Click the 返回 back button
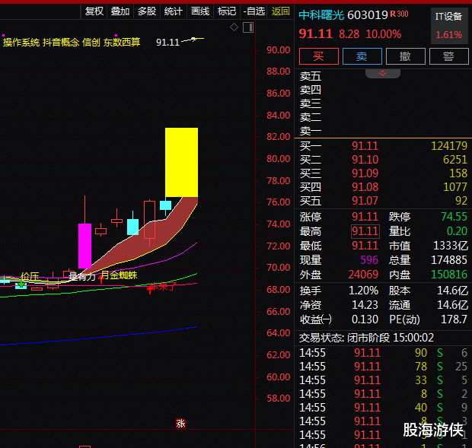472x448 pixels. click(x=281, y=11)
